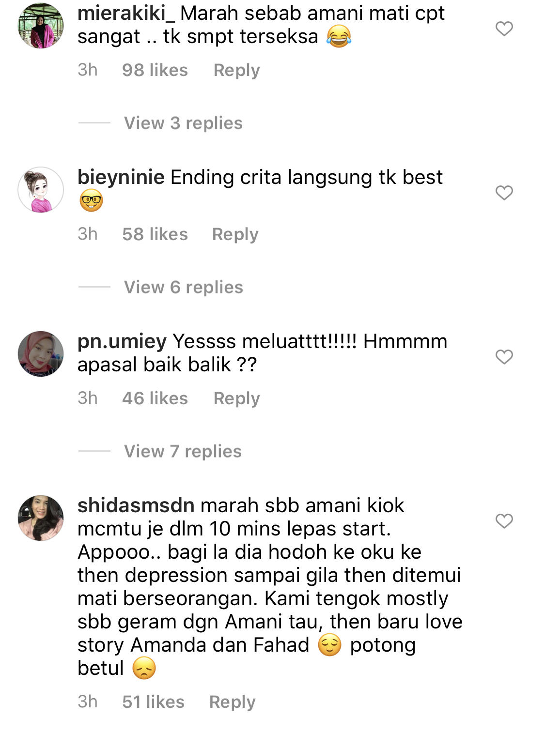
Task: Open pn.umiey profile photo
Action: (41, 354)
